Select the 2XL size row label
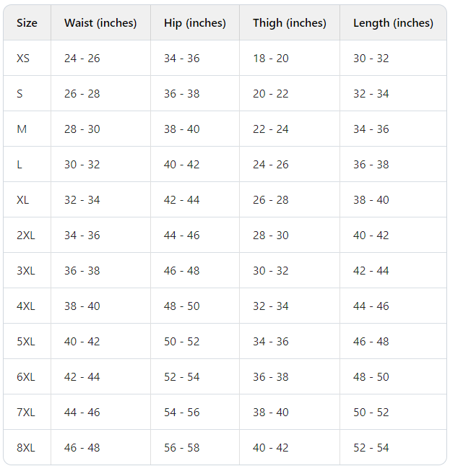Viewport: 450px width, 466px height. (26, 236)
